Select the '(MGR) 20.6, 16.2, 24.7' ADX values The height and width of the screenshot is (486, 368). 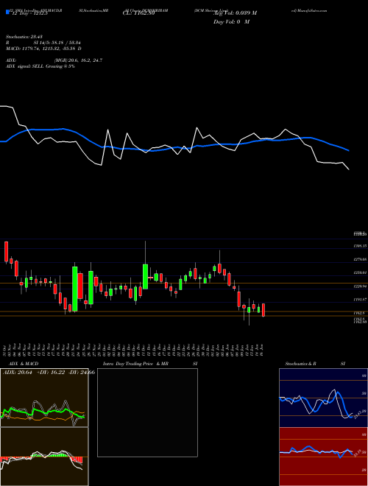tap(78, 60)
